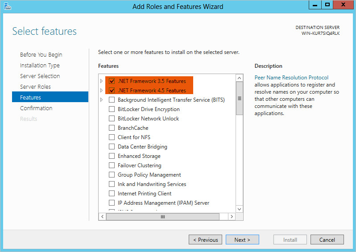Expand the .NET Framework 3.5 Features node
Screen dimensions: 356x252
tap(102, 81)
